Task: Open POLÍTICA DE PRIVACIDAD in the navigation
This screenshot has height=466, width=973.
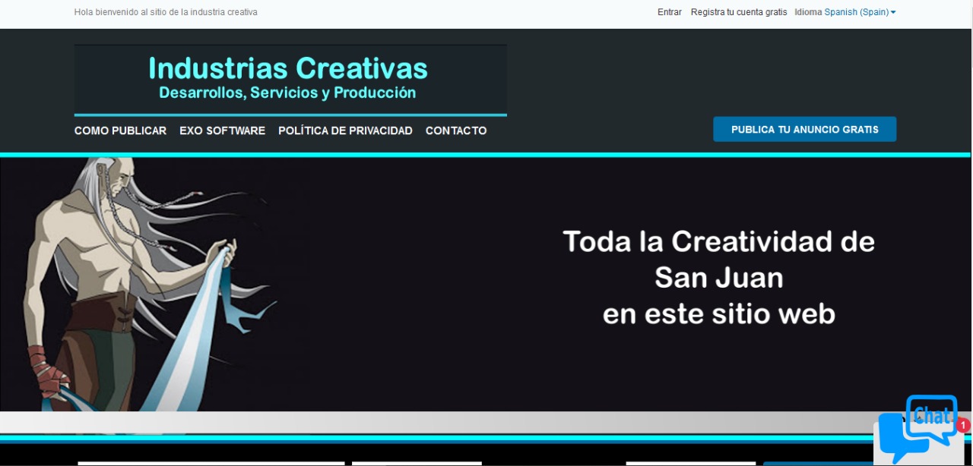Action: click(x=345, y=131)
